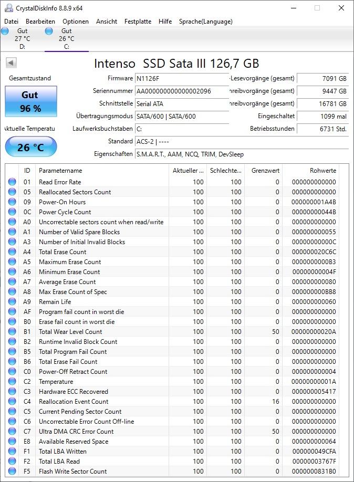Click the Eingeschaltet value 1099 mal

point(322,116)
